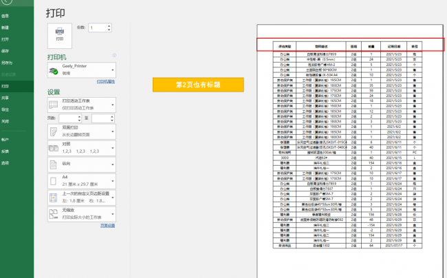This screenshot has height=278, width=447.
Task: Click the Geely_Printer device icon
Action: 54,71
